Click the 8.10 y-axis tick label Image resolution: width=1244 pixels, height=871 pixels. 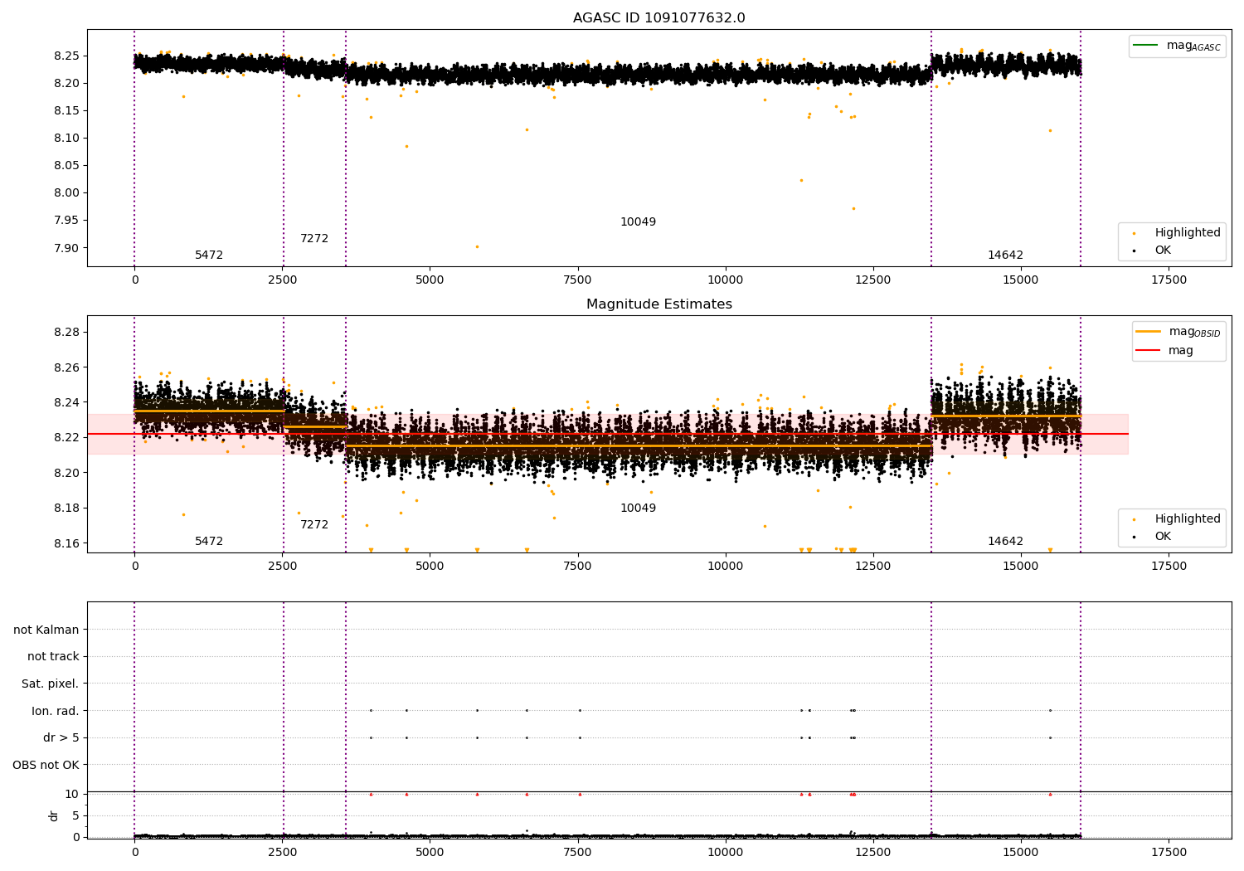pos(67,139)
